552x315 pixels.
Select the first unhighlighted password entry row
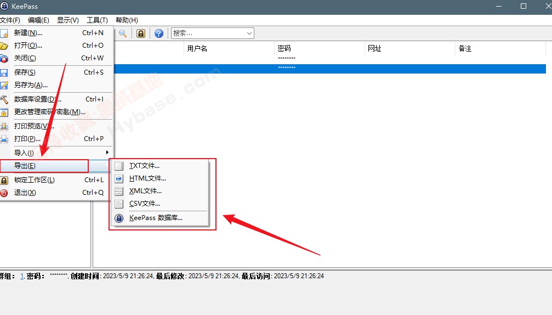(330, 59)
